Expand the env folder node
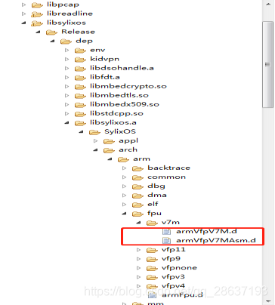 click(x=66, y=50)
